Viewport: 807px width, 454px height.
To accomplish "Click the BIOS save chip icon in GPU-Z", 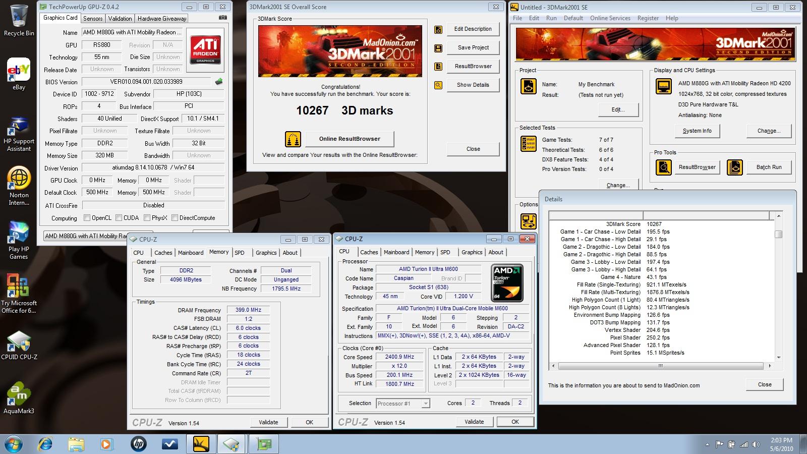I will pos(219,81).
